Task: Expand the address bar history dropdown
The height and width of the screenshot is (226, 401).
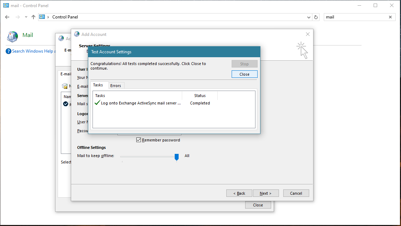Action: click(308, 17)
